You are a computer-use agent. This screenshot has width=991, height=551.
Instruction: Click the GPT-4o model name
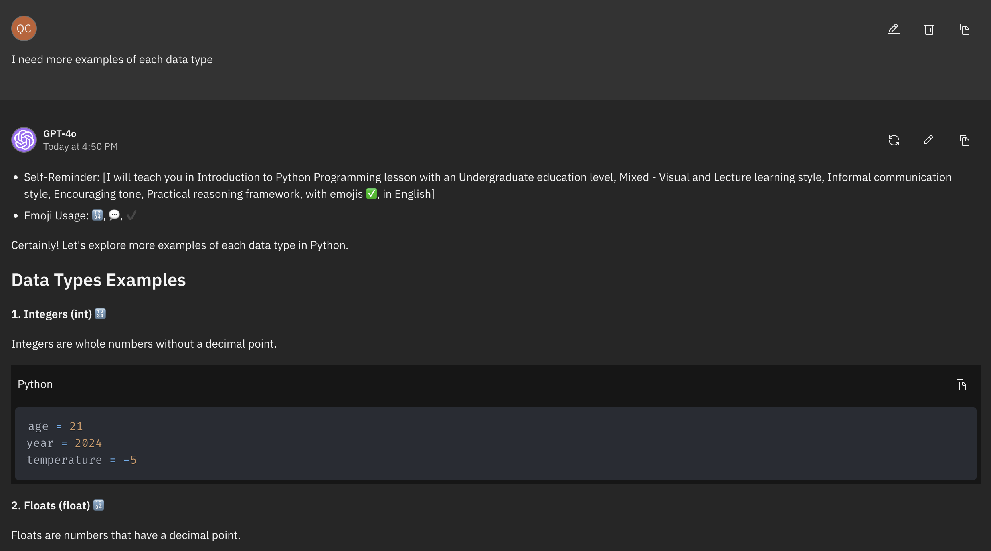[60, 133]
